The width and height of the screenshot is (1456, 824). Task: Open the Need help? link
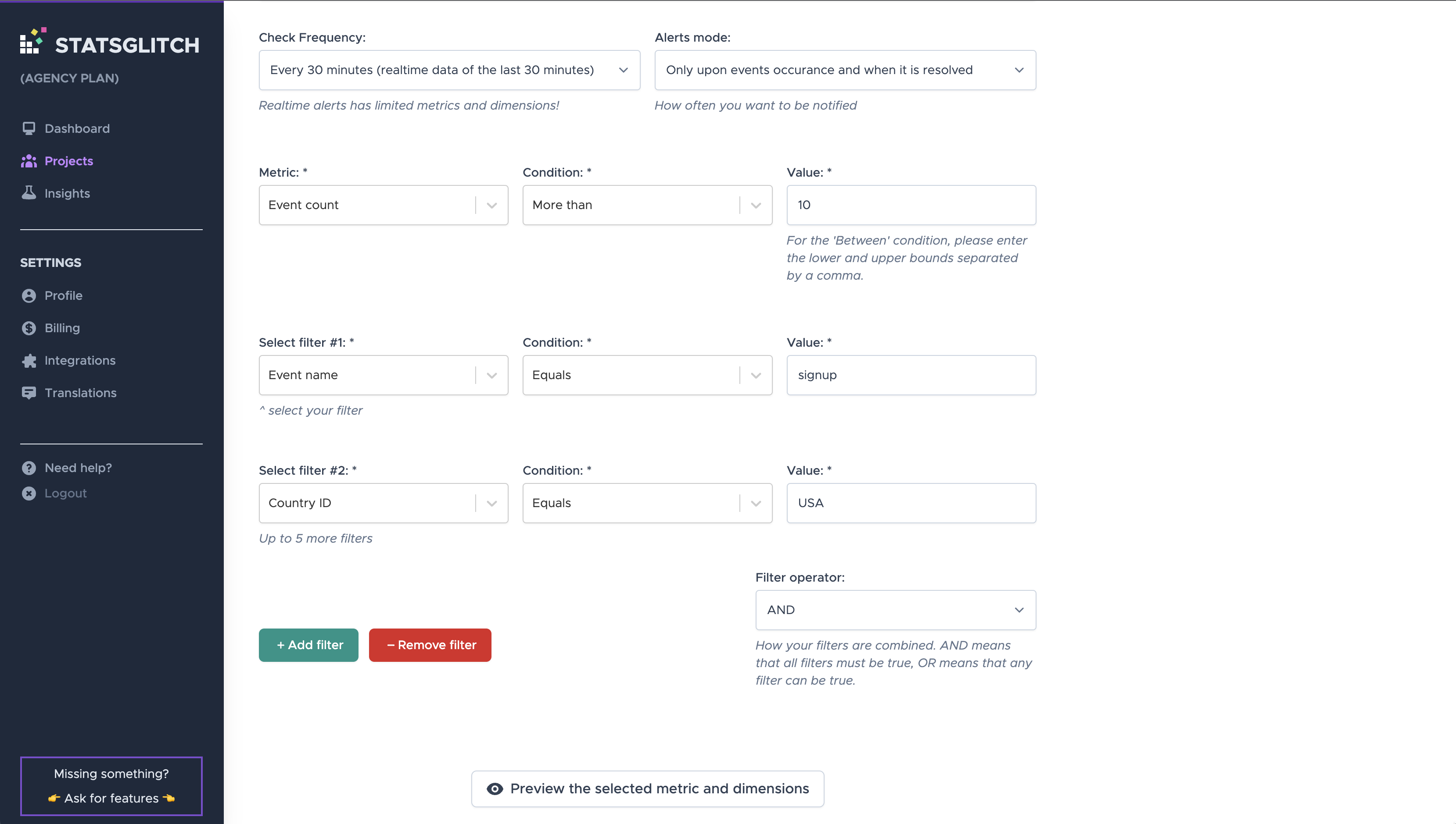tap(78, 468)
